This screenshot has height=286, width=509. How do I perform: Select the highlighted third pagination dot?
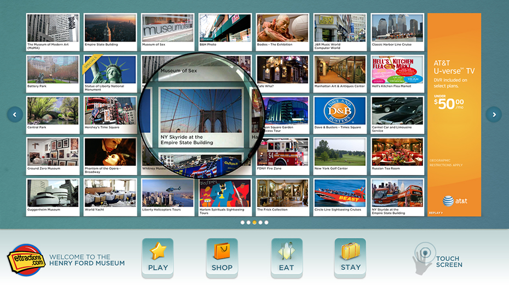tap(255, 223)
